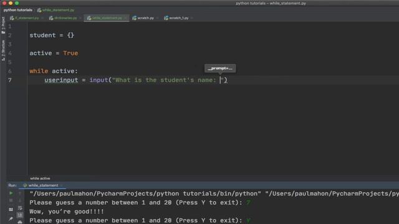Click the 'input' function call on line 7
399x224 pixels.
[x=99, y=80]
